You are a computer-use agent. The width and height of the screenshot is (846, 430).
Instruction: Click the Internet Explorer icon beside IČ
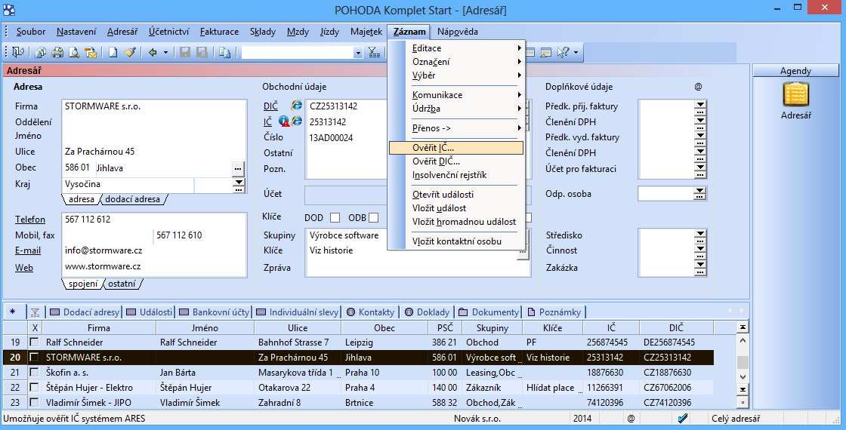[297, 121]
